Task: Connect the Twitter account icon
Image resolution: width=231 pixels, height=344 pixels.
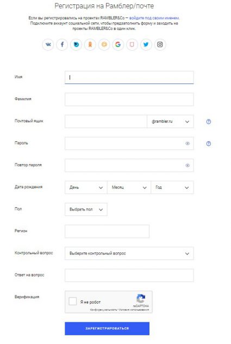Action: pyautogui.click(x=146, y=45)
